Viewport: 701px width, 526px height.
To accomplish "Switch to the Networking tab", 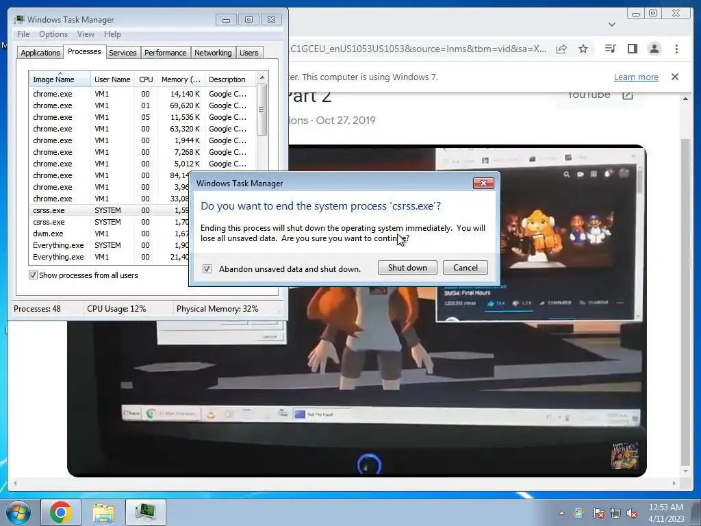I will pyautogui.click(x=213, y=53).
